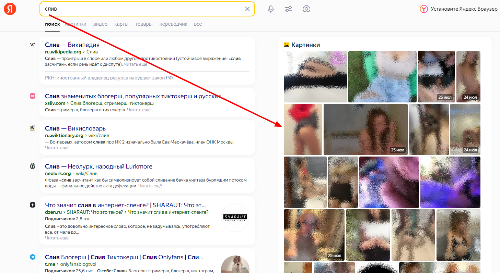Click the dzen.ru favicon beside the SHARAUT result
The width and height of the screenshot is (500, 273).
[x=33, y=205]
